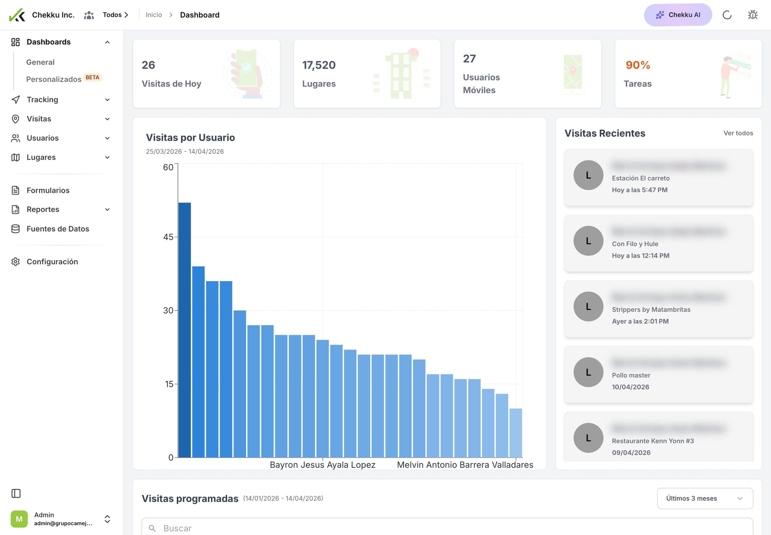Expand the Reportes section

[107, 209]
